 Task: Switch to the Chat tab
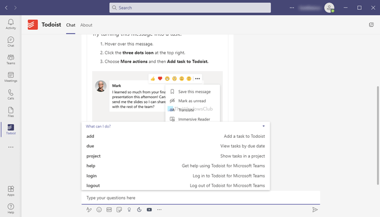tap(71, 25)
